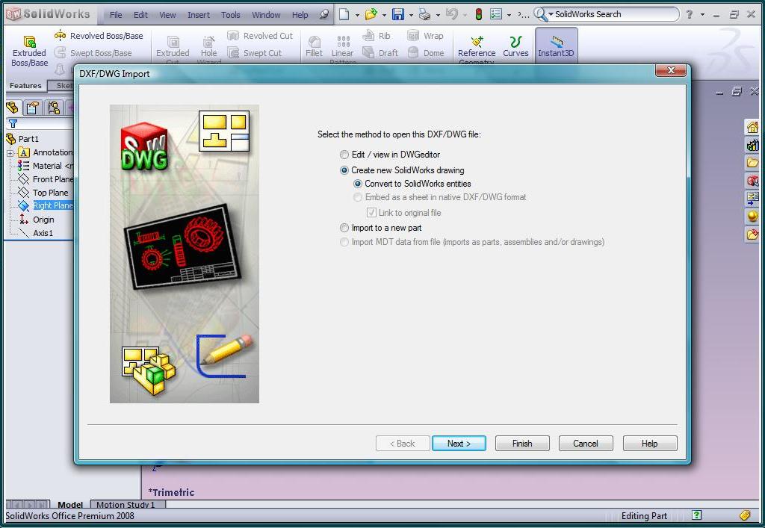Image resolution: width=765 pixels, height=528 pixels.
Task: Open the Tools menu
Action: (230, 15)
